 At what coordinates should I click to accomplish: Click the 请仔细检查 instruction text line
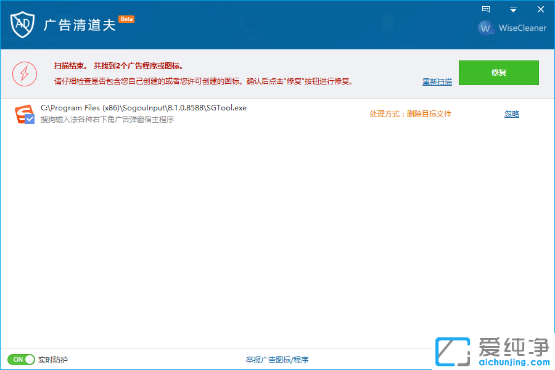[x=203, y=81]
